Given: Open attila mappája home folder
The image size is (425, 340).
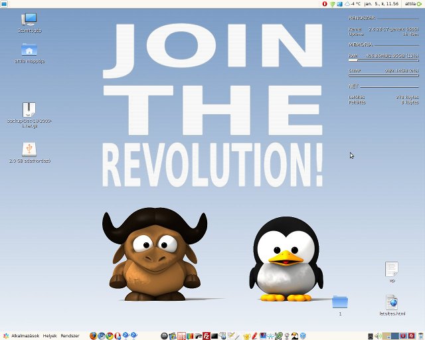Looking at the screenshot, I should pyautogui.click(x=29, y=53).
